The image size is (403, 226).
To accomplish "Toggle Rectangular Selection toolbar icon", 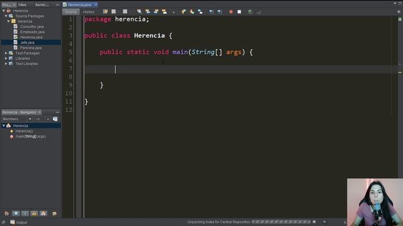I will click(174, 12).
